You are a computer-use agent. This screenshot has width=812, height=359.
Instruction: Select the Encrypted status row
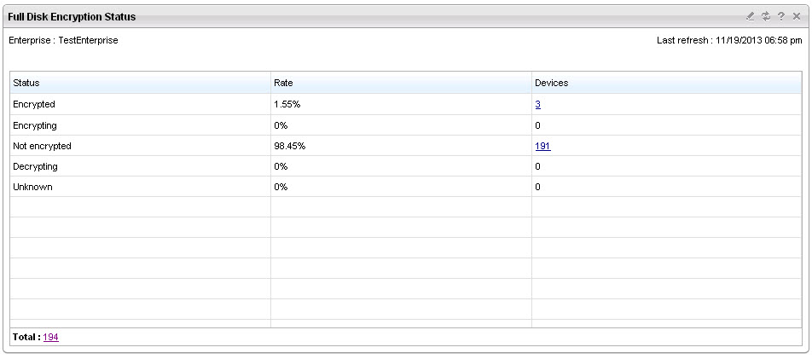pyautogui.click(x=34, y=104)
